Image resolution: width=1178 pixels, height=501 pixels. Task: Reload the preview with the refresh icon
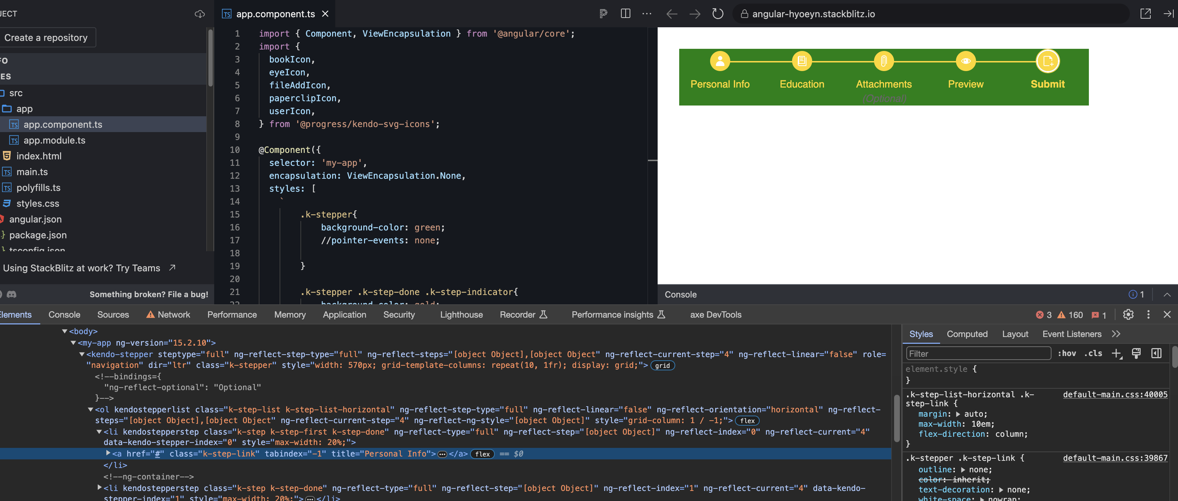pyautogui.click(x=718, y=14)
